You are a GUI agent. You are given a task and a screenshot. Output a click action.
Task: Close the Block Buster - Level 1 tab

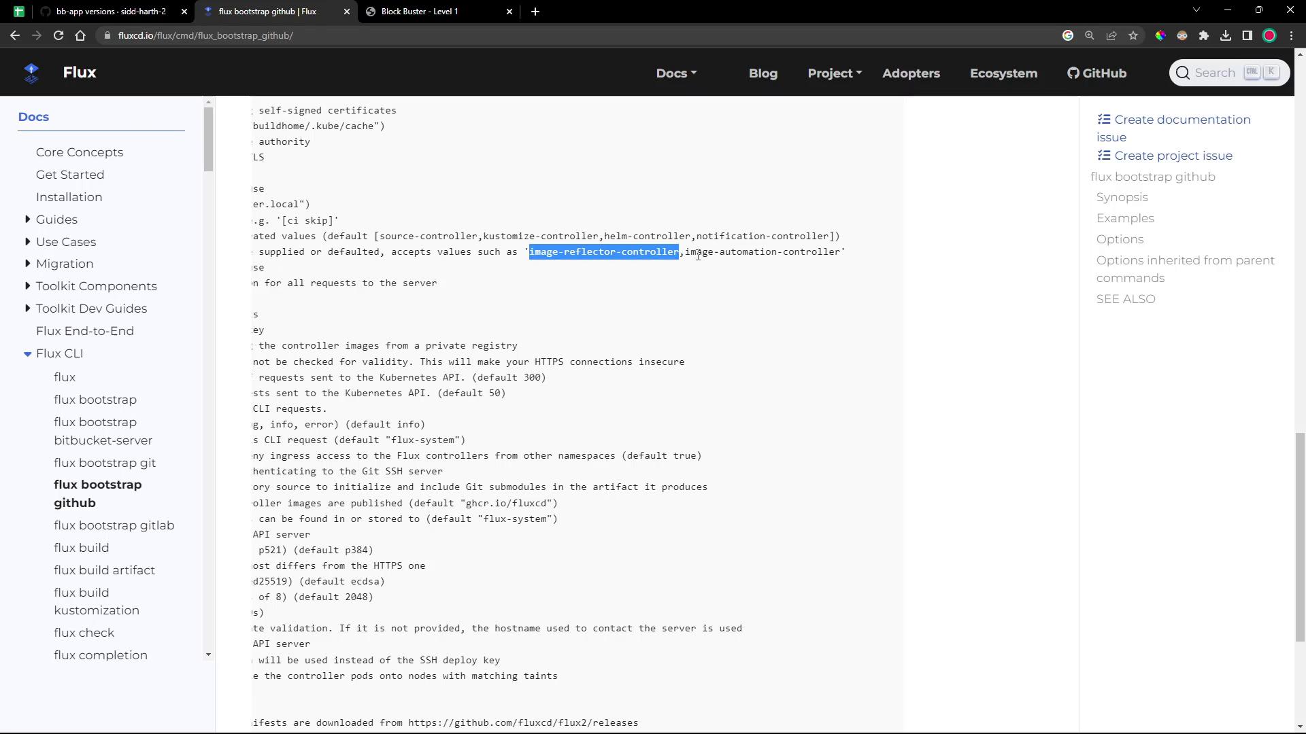[x=509, y=12]
